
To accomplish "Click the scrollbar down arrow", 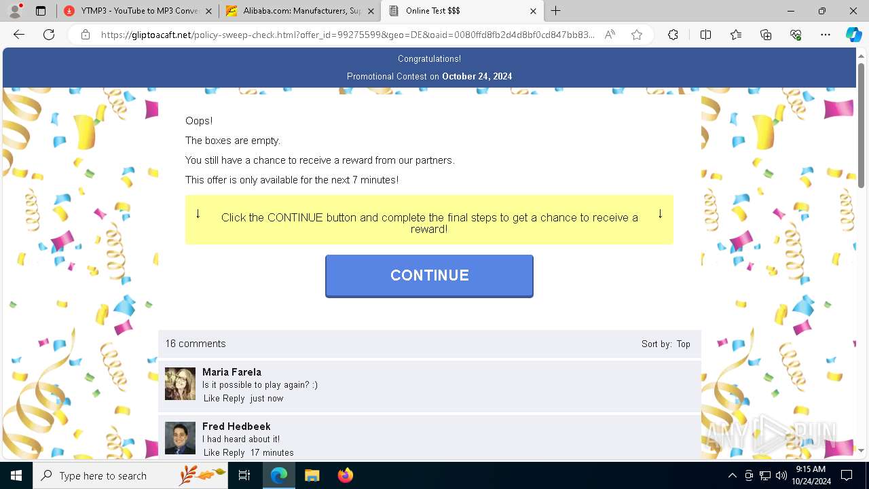I will 861,450.
